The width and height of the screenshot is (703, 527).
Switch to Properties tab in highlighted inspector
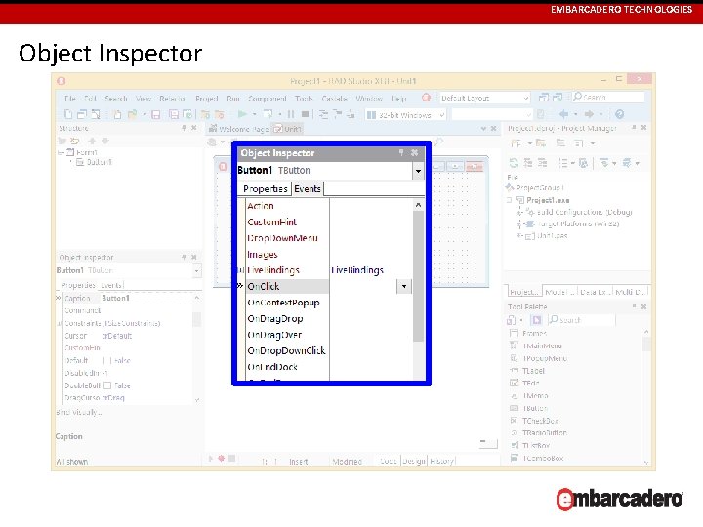(x=265, y=189)
